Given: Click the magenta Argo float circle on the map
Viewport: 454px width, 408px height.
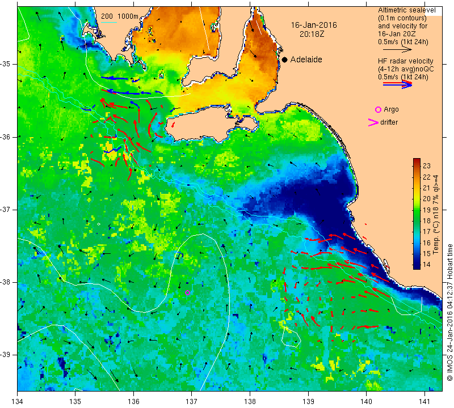Looking at the screenshot, I should click(x=188, y=292).
